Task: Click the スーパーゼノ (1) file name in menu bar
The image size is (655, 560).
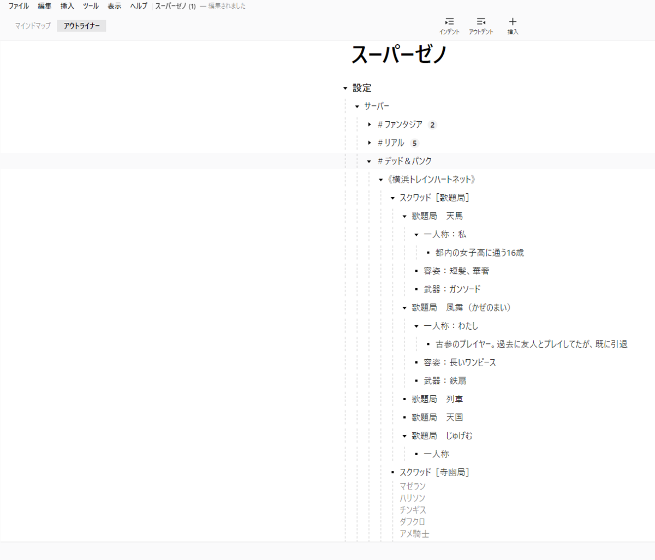Action: [x=175, y=6]
